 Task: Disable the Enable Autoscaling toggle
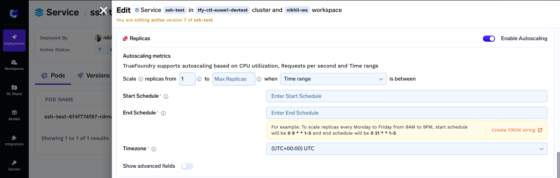pyautogui.click(x=489, y=39)
